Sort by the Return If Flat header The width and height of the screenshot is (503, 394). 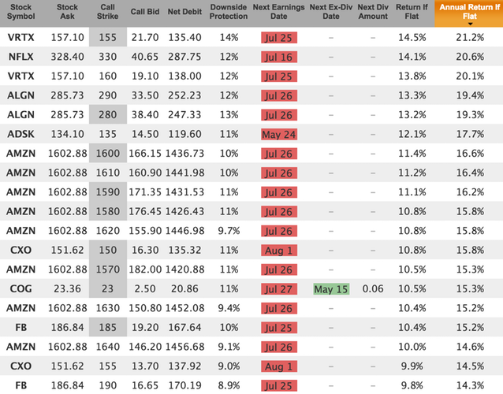click(x=412, y=12)
